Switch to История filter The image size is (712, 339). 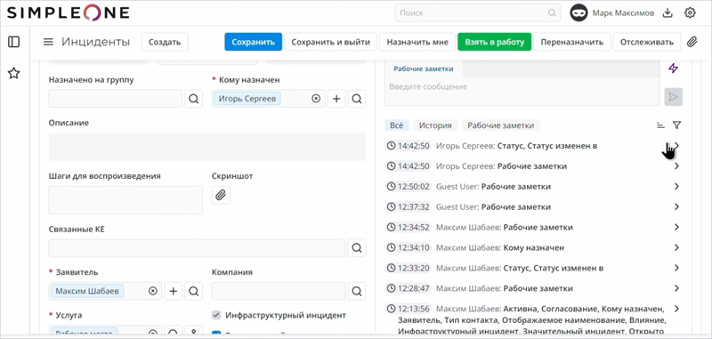(x=435, y=125)
